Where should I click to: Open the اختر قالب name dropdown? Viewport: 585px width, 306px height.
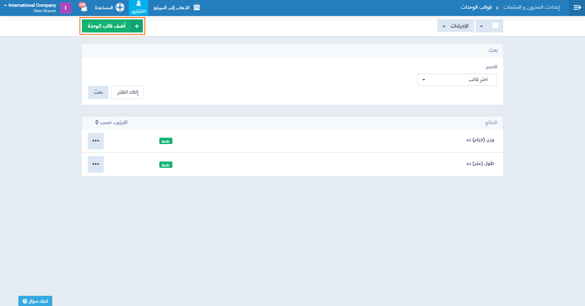click(x=457, y=80)
